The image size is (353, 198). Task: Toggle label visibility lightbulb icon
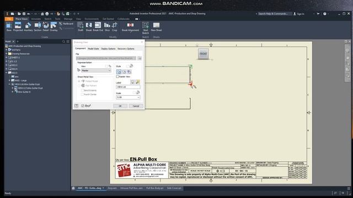click(132, 82)
